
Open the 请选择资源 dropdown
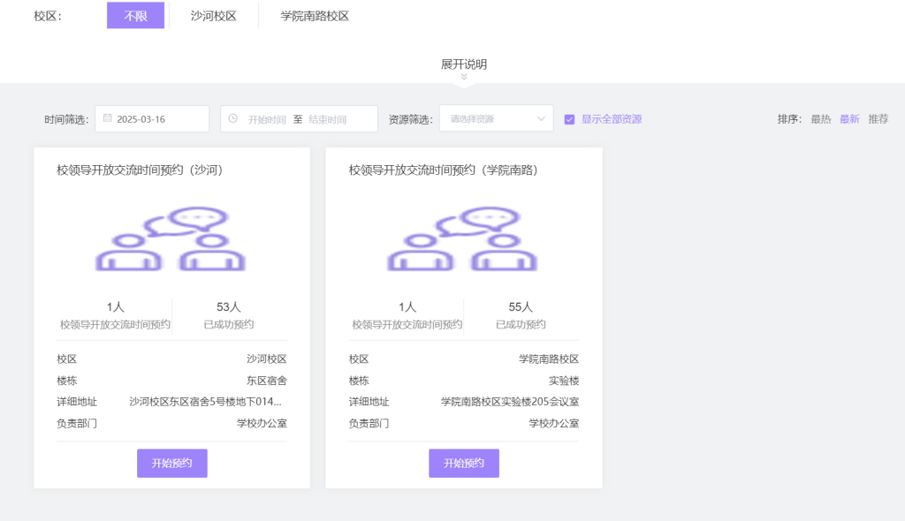point(496,119)
